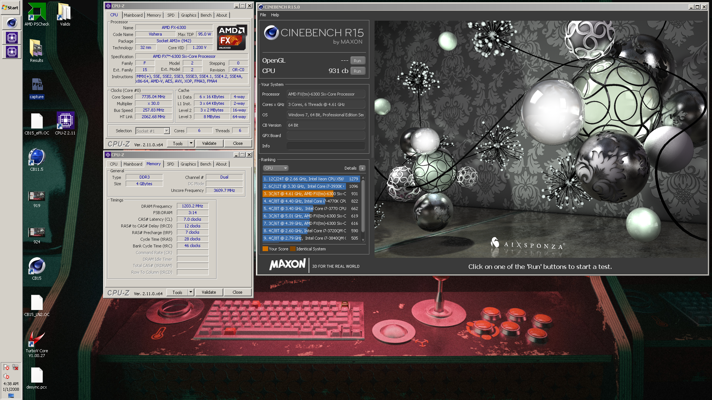Open the 919 image file icon
The image size is (712, 400).
tap(37, 199)
